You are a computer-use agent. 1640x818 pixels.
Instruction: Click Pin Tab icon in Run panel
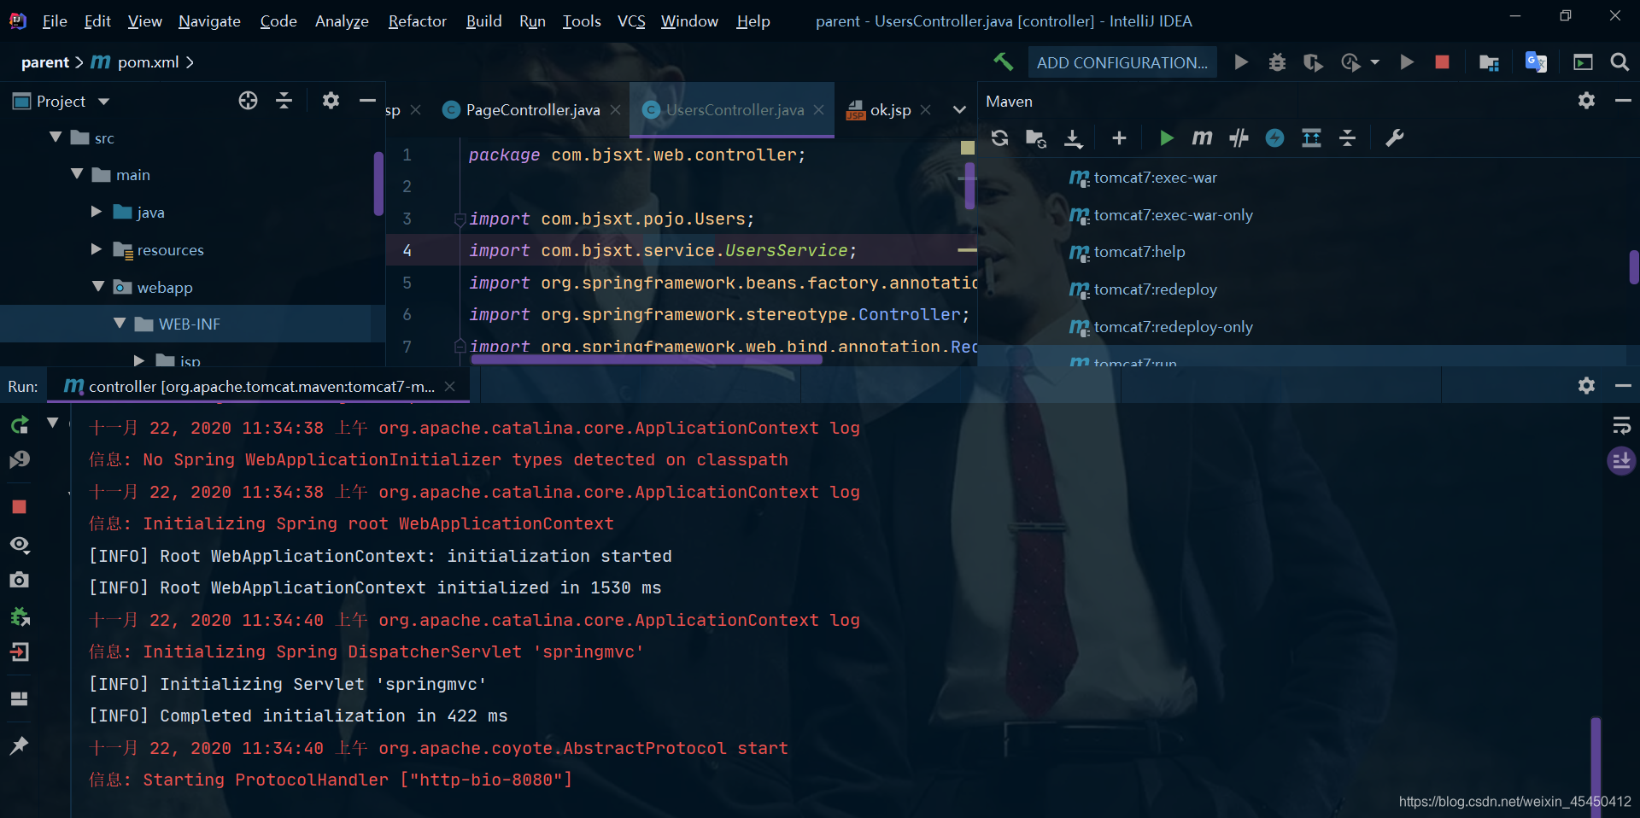[x=19, y=745]
